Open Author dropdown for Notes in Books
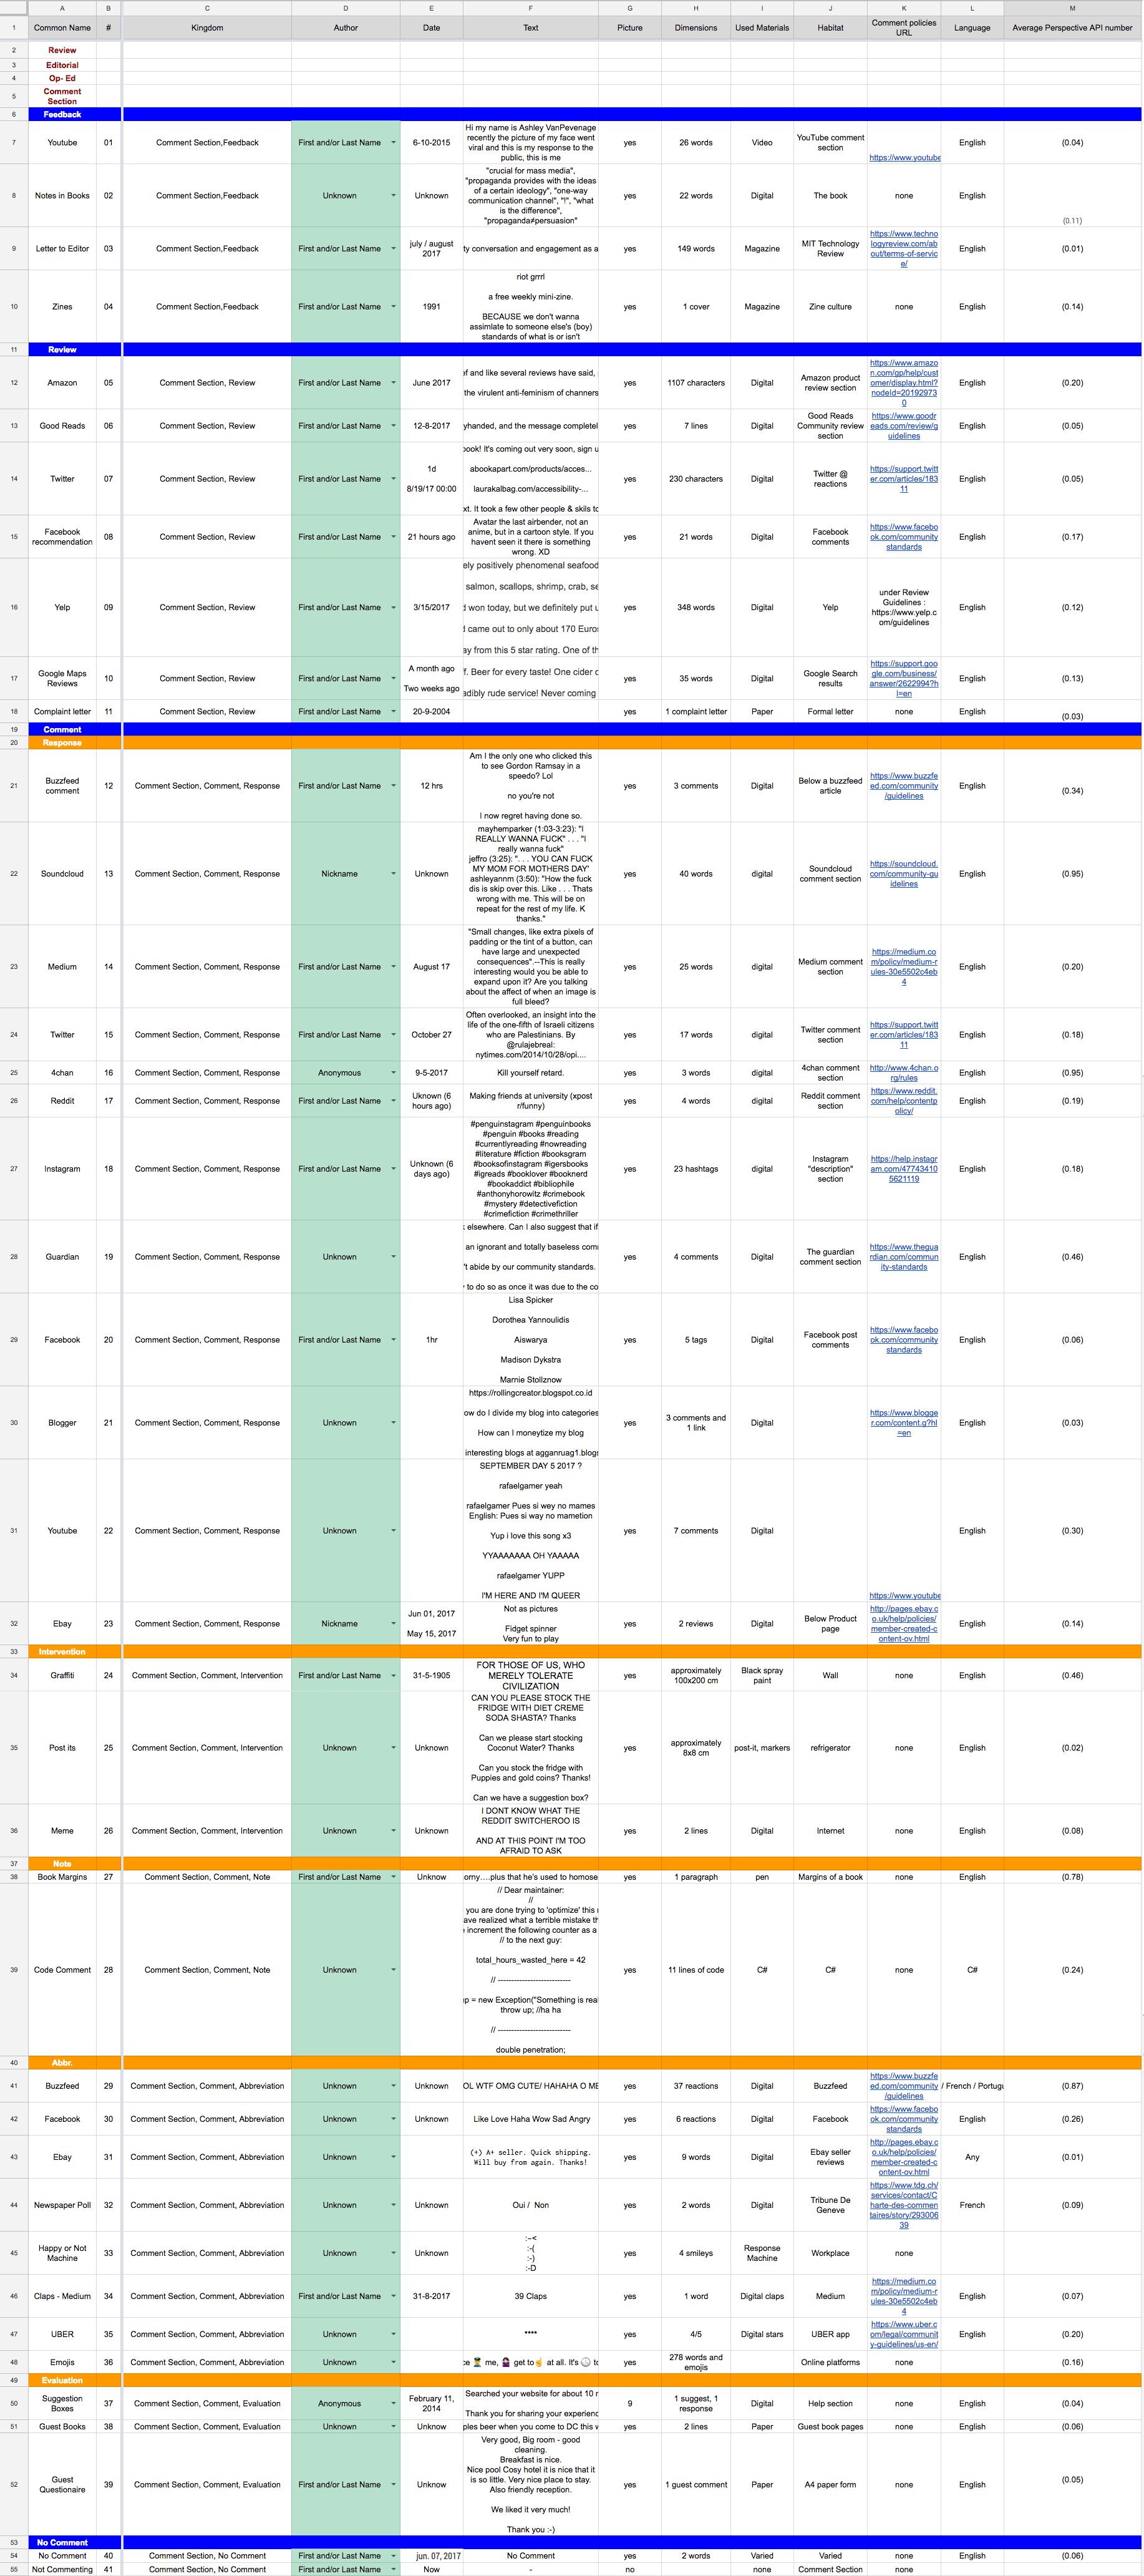Viewport: 1144px width, 2576px height. tap(393, 196)
